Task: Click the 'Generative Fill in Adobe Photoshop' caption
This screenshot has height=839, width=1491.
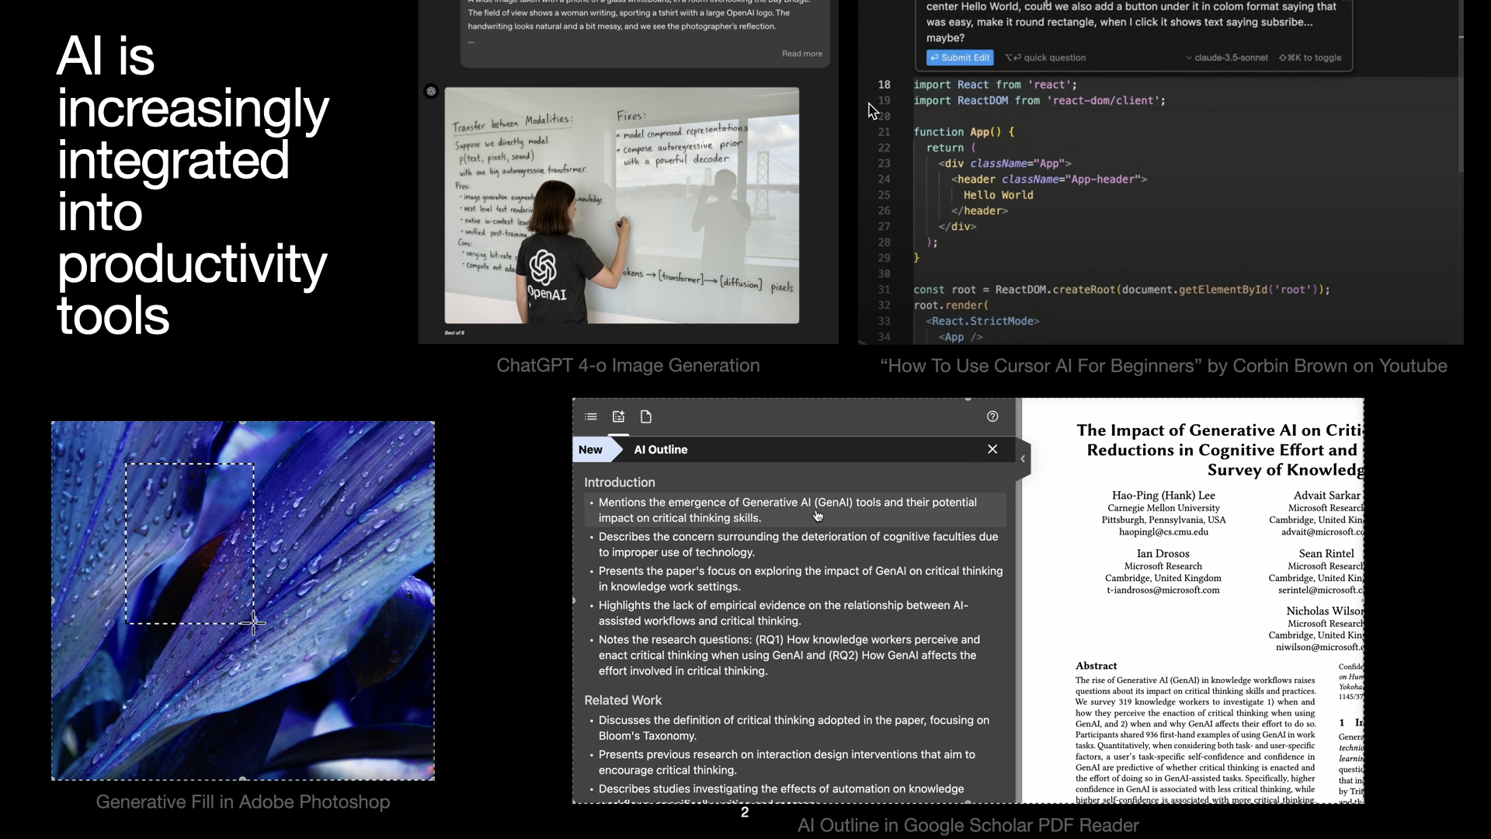Action: pos(243,802)
